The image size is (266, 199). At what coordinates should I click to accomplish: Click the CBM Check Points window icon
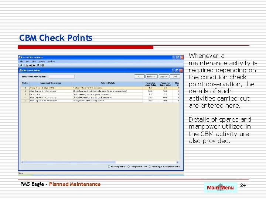click(x=20, y=70)
